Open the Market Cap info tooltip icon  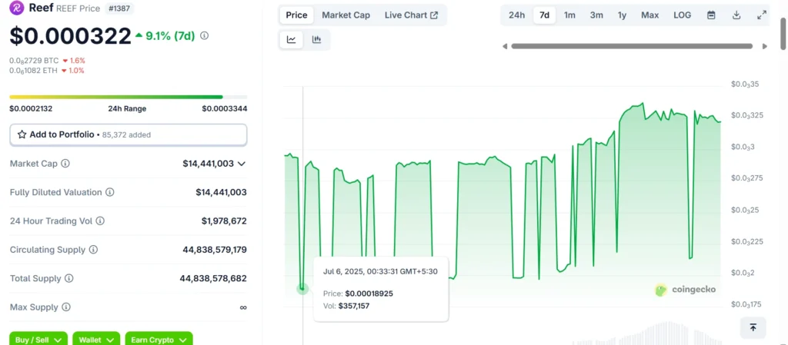[x=65, y=164]
